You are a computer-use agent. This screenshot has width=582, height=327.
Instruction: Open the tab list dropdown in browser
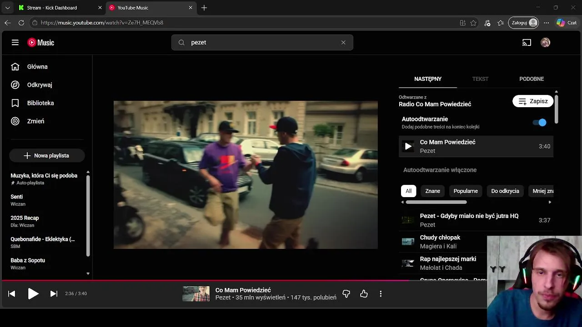[x=7, y=8]
